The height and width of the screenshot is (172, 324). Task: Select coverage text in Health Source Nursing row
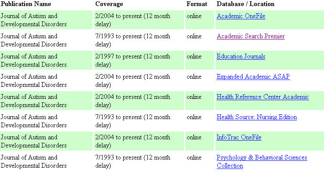(x=133, y=121)
